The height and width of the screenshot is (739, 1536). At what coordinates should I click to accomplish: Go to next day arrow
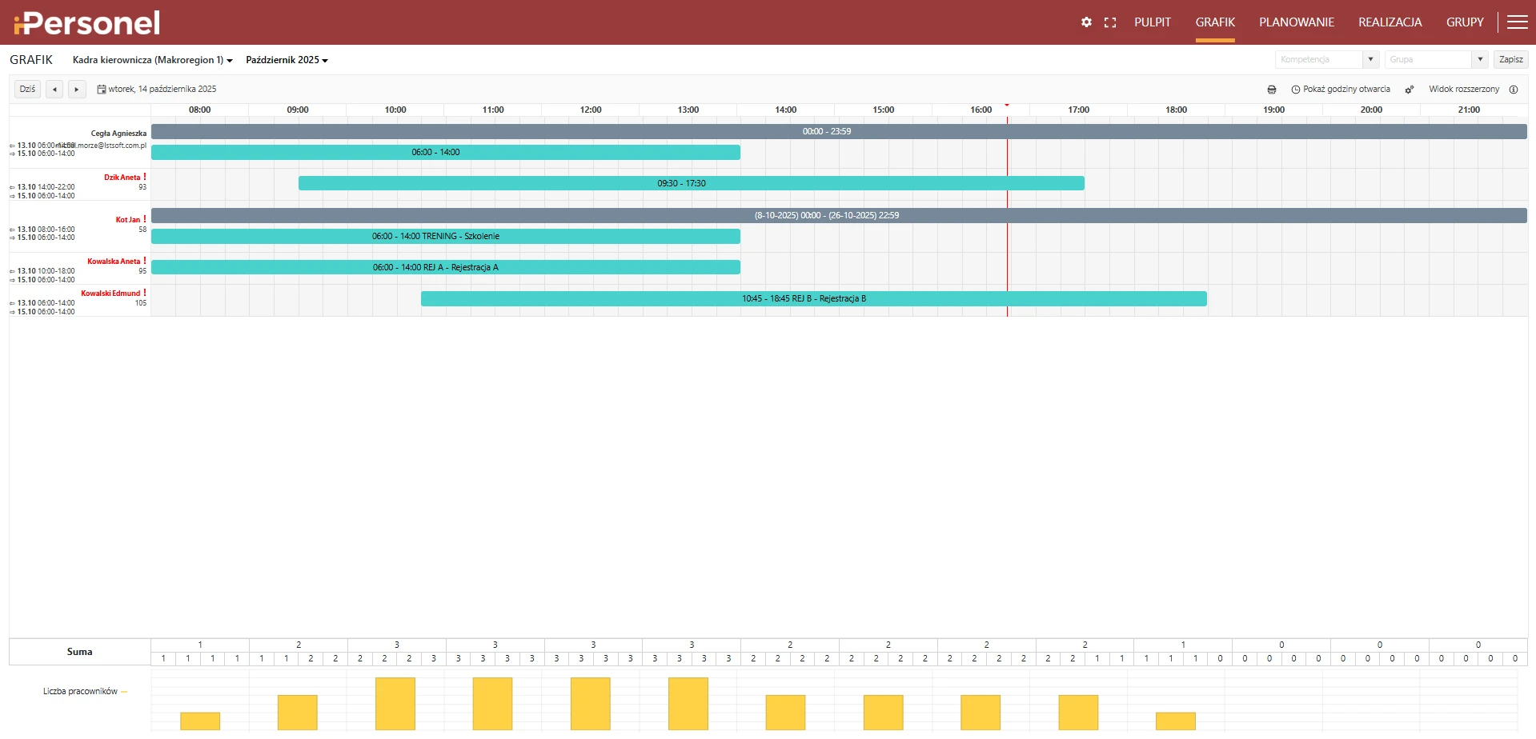77,90
